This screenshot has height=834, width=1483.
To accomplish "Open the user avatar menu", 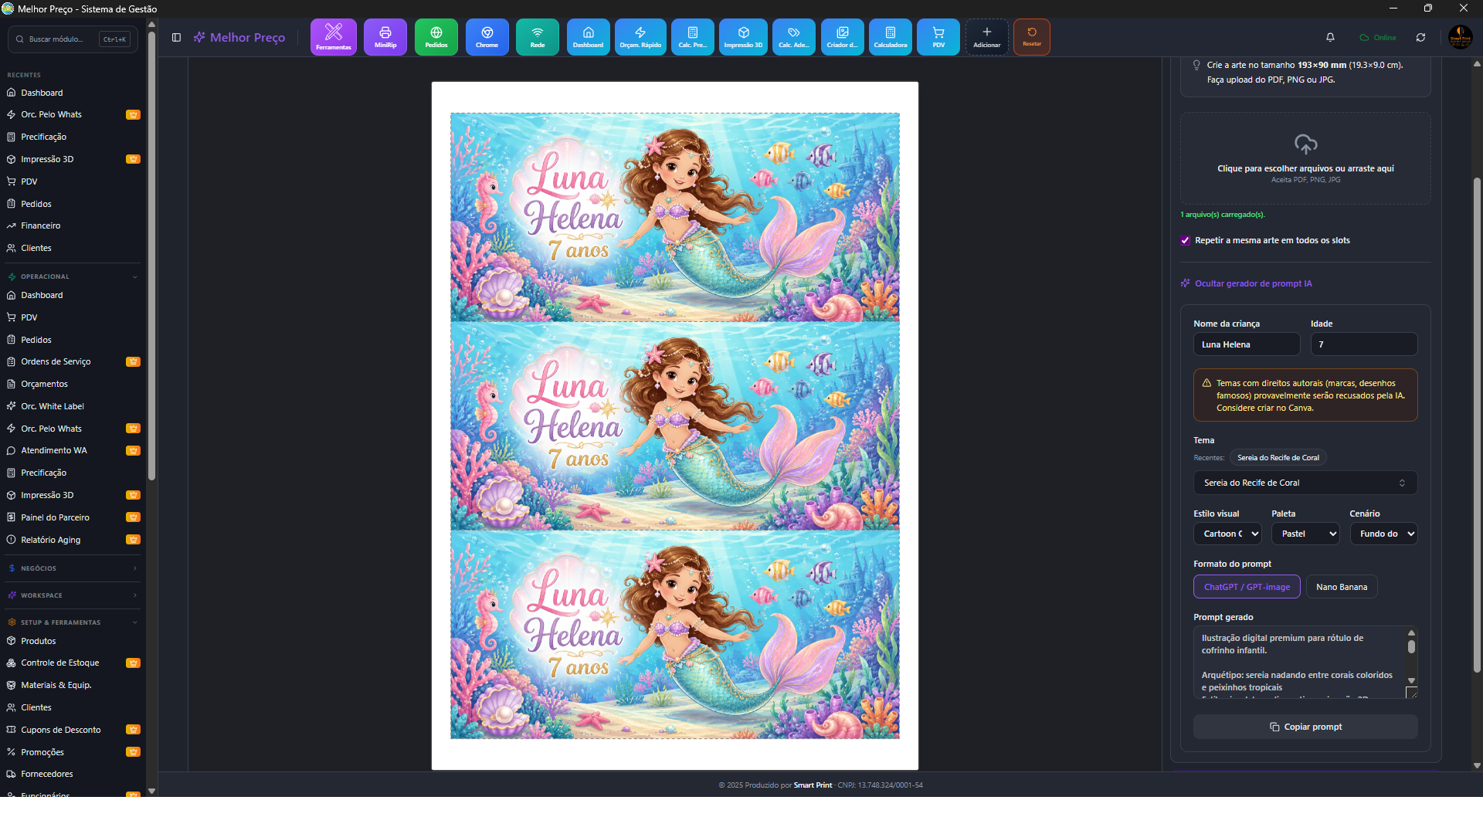I will (x=1460, y=37).
